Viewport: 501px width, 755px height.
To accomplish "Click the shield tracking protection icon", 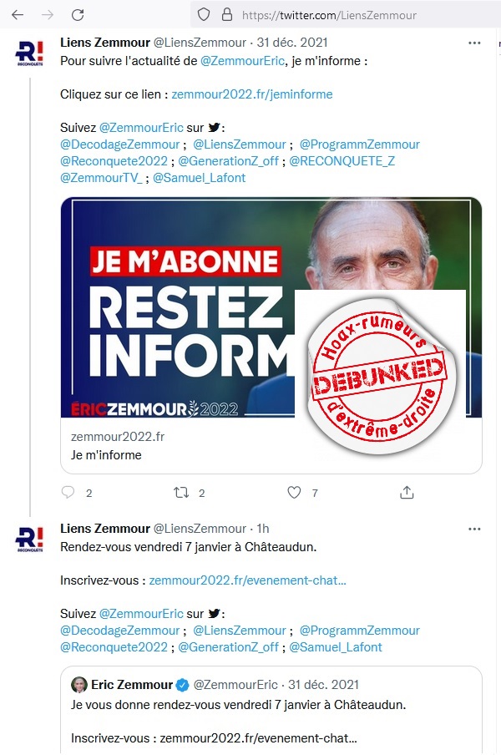I will tap(202, 15).
